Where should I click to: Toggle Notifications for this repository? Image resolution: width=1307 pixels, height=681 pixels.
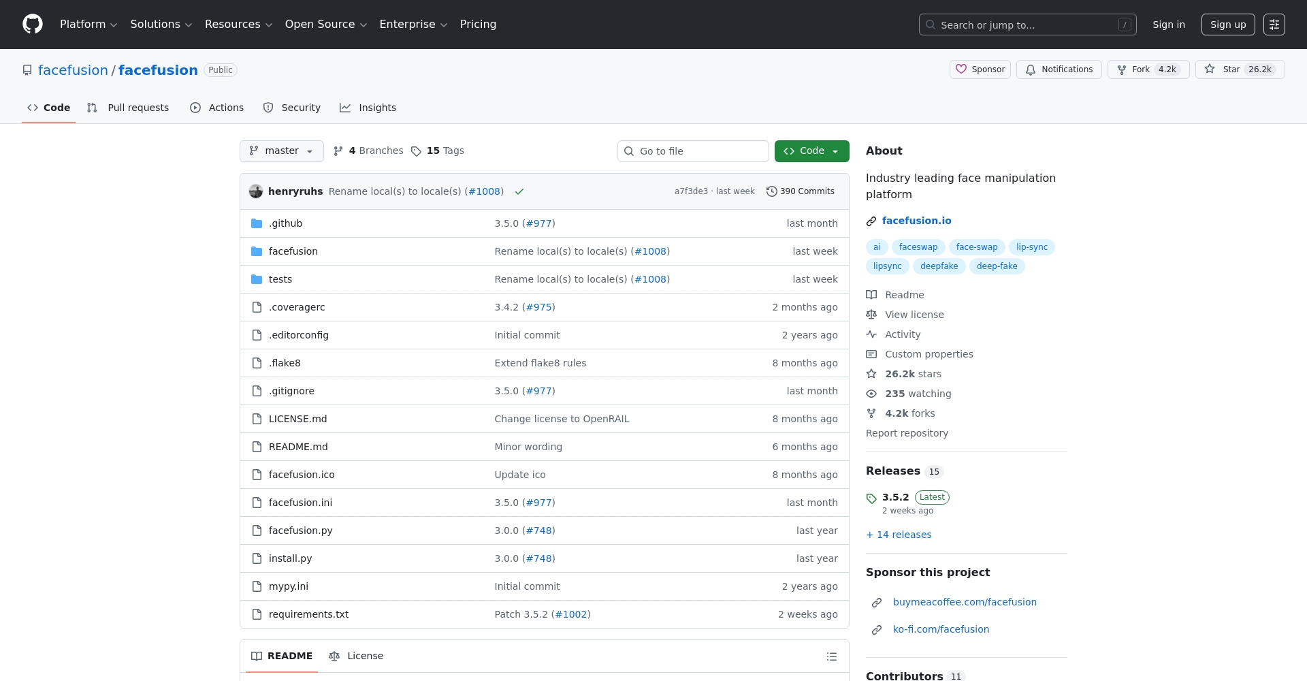pos(1059,69)
